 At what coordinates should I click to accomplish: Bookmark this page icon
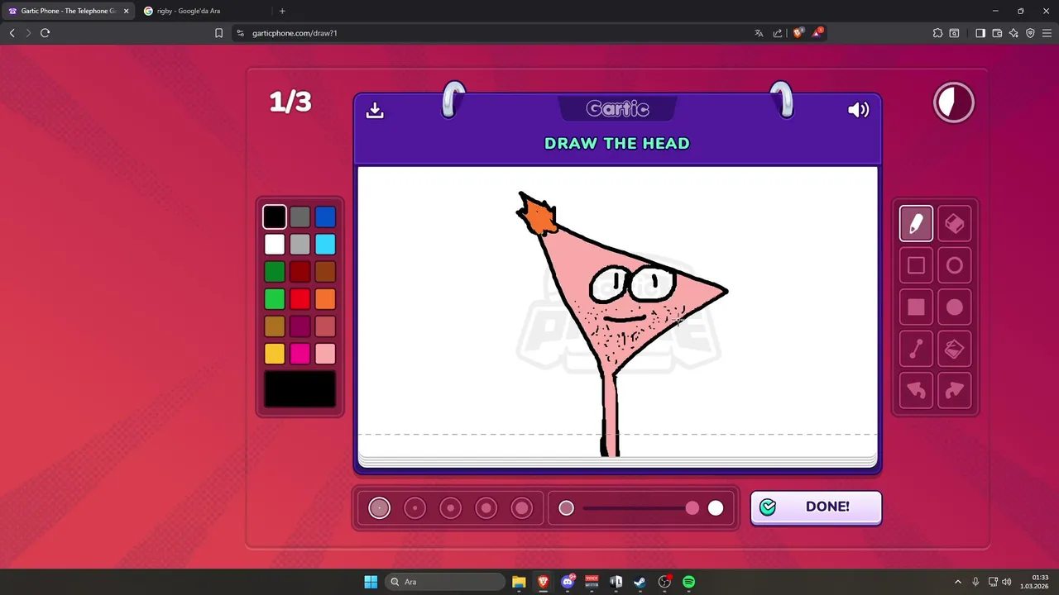click(218, 33)
